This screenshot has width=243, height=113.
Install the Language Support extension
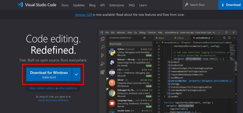[149, 106]
